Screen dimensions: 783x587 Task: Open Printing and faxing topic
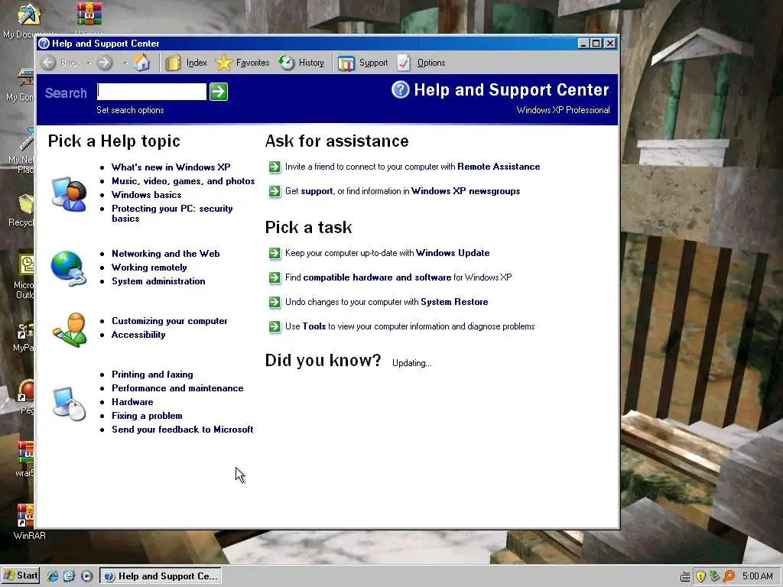152,375
